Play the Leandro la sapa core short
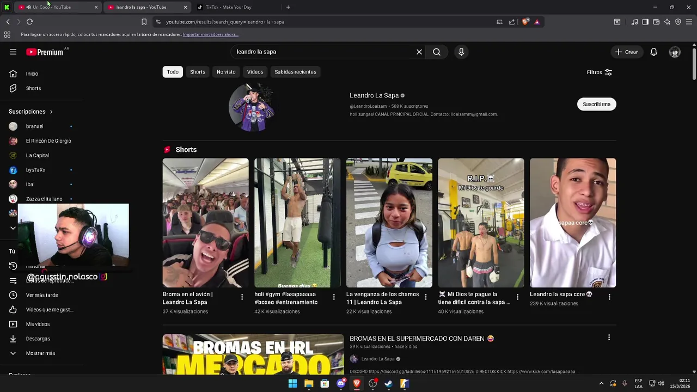The image size is (697, 392). [x=573, y=223]
